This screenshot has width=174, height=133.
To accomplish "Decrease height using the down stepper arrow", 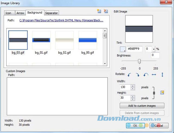I will click(133, 99).
